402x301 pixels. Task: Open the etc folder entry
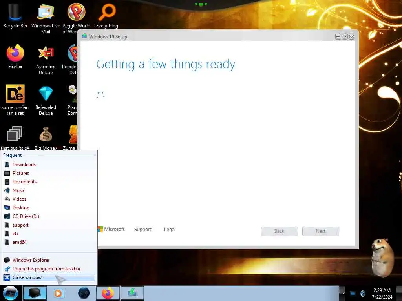[49, 234]
